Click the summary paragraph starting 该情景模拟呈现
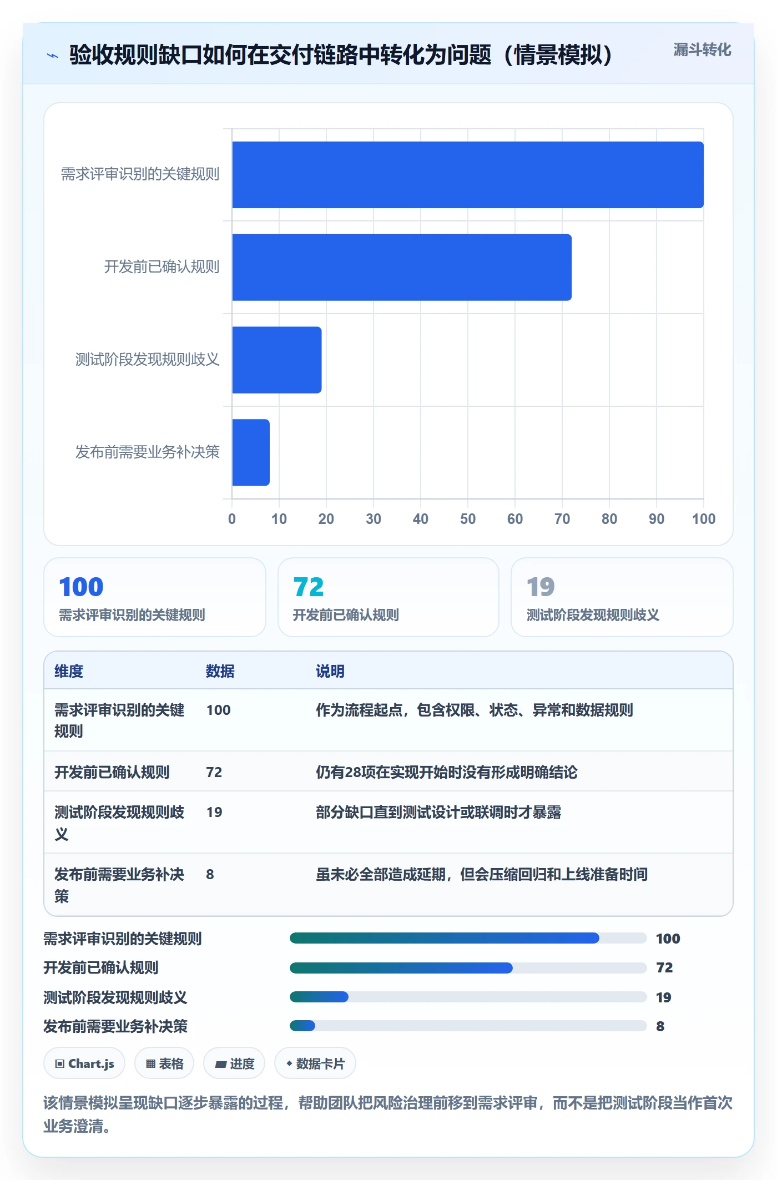Image resolution: width=777 pixels, height=1180 pixels. coord(388,1114)
